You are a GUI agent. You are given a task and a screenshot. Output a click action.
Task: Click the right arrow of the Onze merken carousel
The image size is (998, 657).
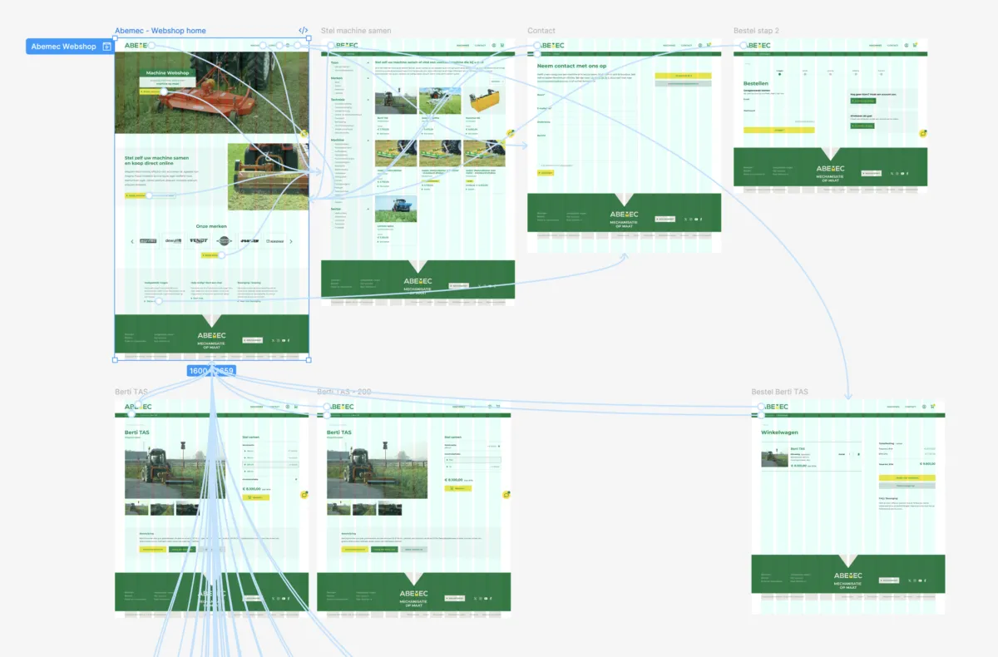tap(291, 241)
